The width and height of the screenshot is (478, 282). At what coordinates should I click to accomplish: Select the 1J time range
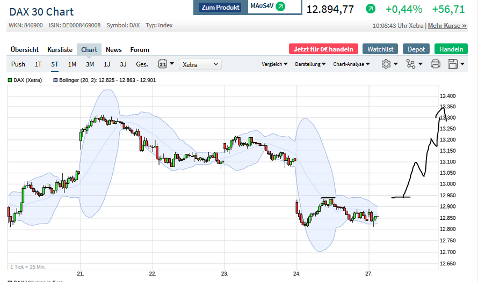tap(107, 64)
